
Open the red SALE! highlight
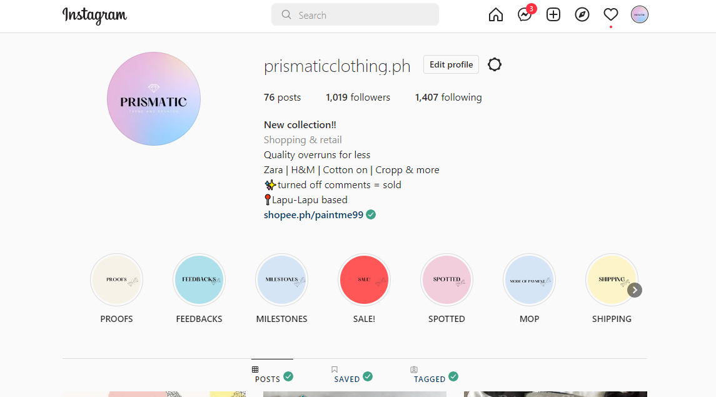click(364, 280)
